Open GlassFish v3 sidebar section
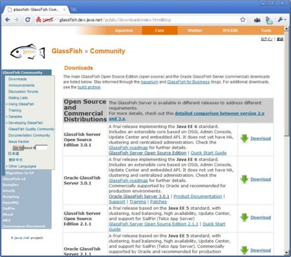Image resolution: width=291 pixels, height=257 pixels. tap(14, 179)
